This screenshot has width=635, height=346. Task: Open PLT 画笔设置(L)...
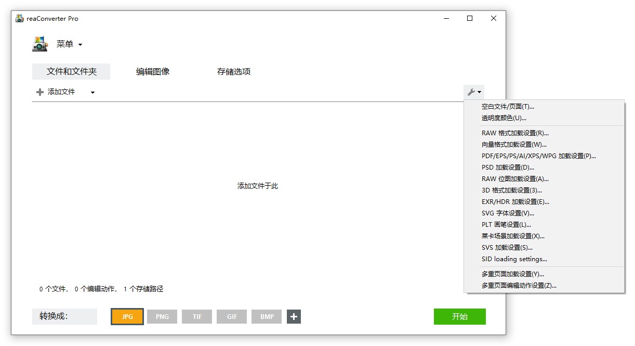click(x=545, y=225)
